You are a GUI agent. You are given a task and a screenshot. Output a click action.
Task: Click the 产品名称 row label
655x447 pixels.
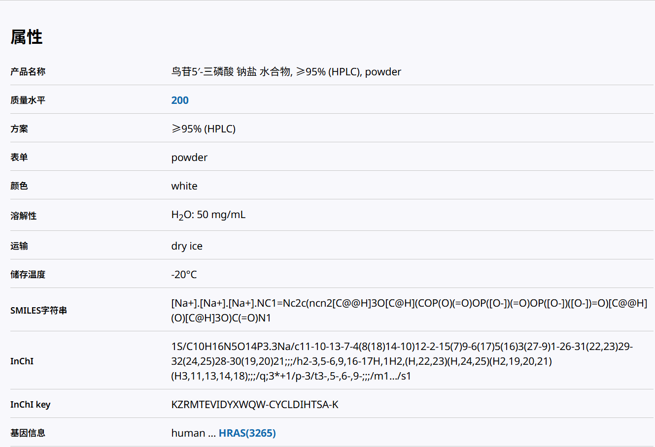pyautogui.click(x=28, y=72)
